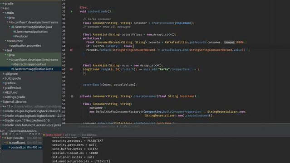Click line number 31 in the gutter
This screenshot has height=163, width=290.
click(64, 11)
